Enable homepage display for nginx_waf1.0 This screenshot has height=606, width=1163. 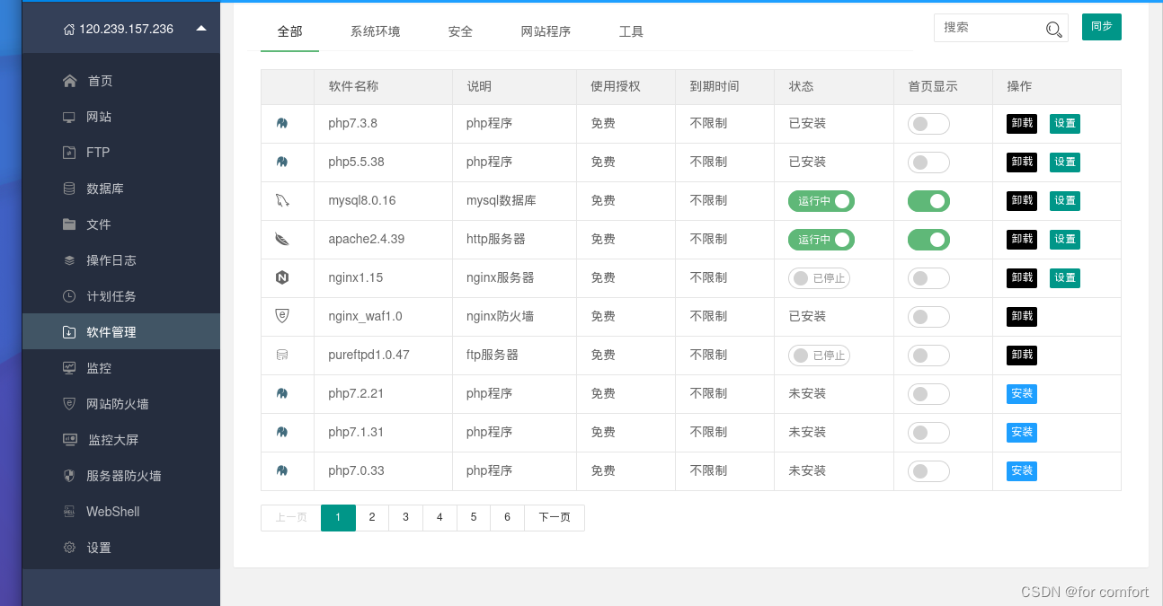928,317
